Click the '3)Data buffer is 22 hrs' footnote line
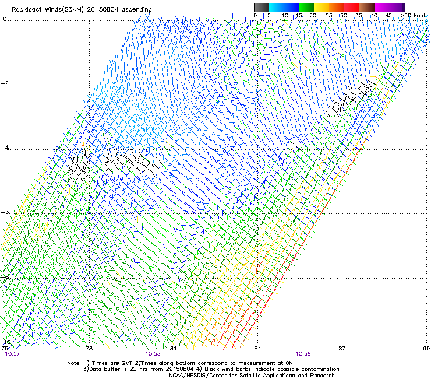This screenshot has height=379, width=431. [211, 369]
